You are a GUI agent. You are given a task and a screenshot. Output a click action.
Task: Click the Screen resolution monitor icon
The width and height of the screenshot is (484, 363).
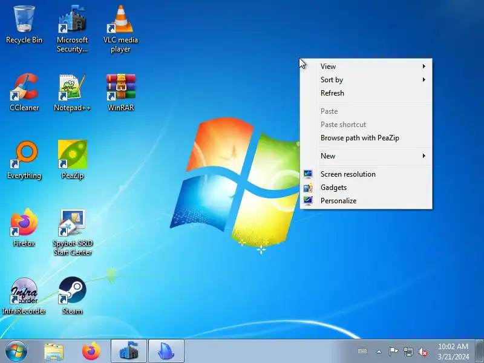pos(308,174)
